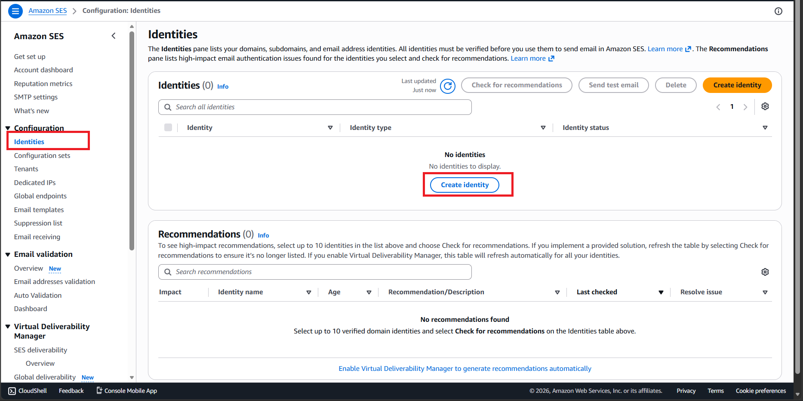This screenshot has height=401, width=803.
Task: Click the search icon in identities search
Action: (167, 107)
